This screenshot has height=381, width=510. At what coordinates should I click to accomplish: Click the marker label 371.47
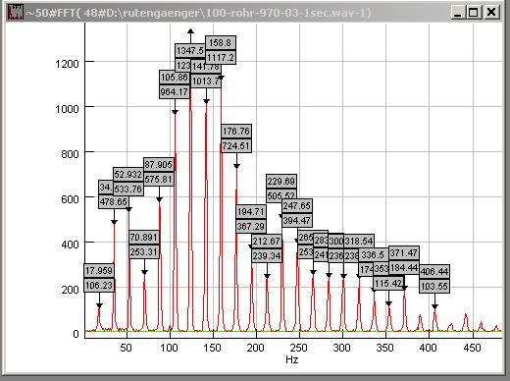[404, 252]
